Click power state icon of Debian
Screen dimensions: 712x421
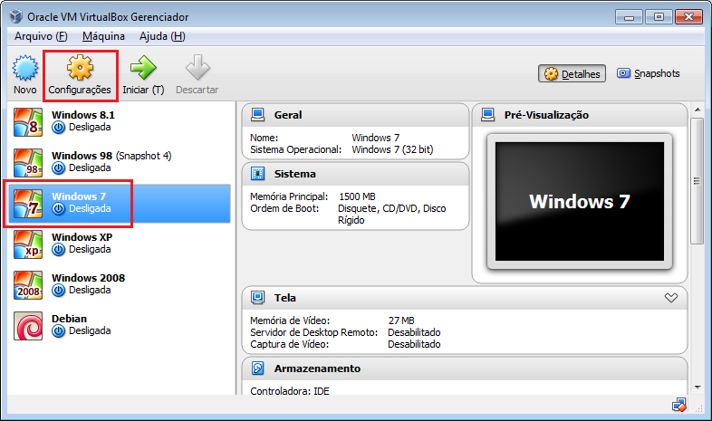point(59,331)
